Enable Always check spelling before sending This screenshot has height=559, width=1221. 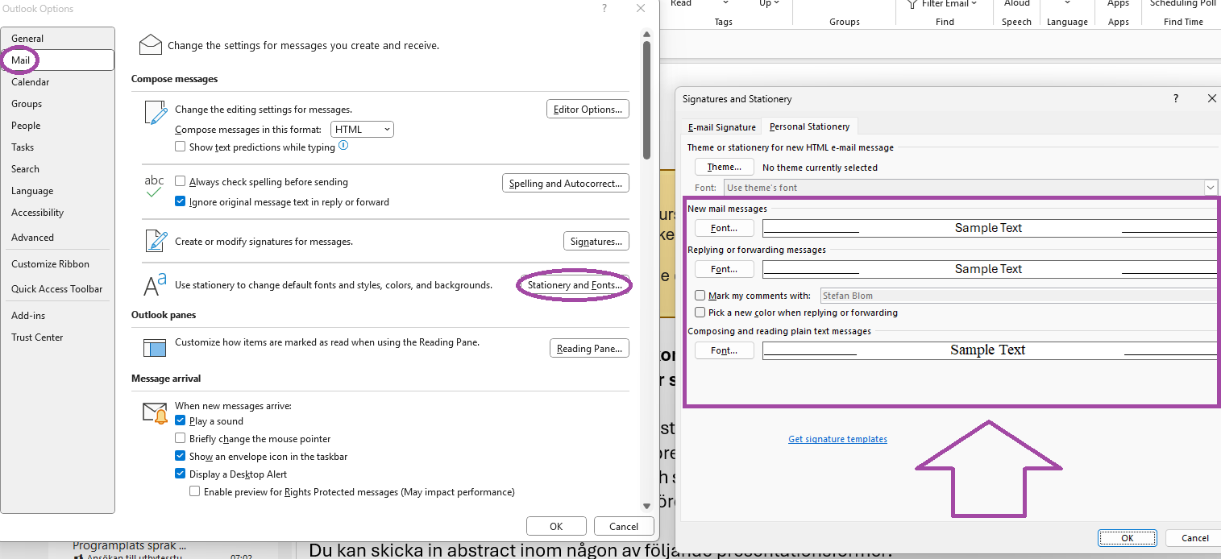click(181, 182)
